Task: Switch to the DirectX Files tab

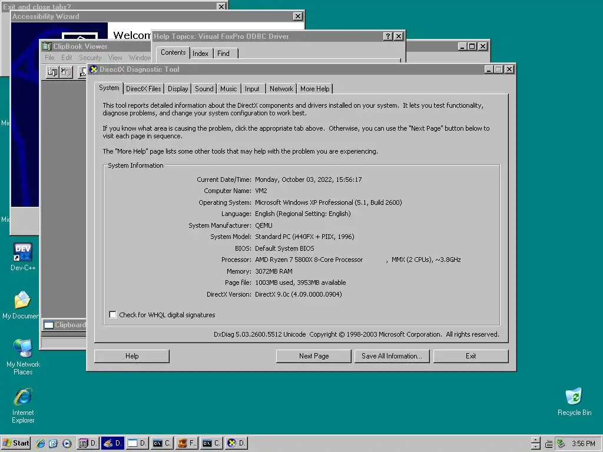Action: point(144,89)
